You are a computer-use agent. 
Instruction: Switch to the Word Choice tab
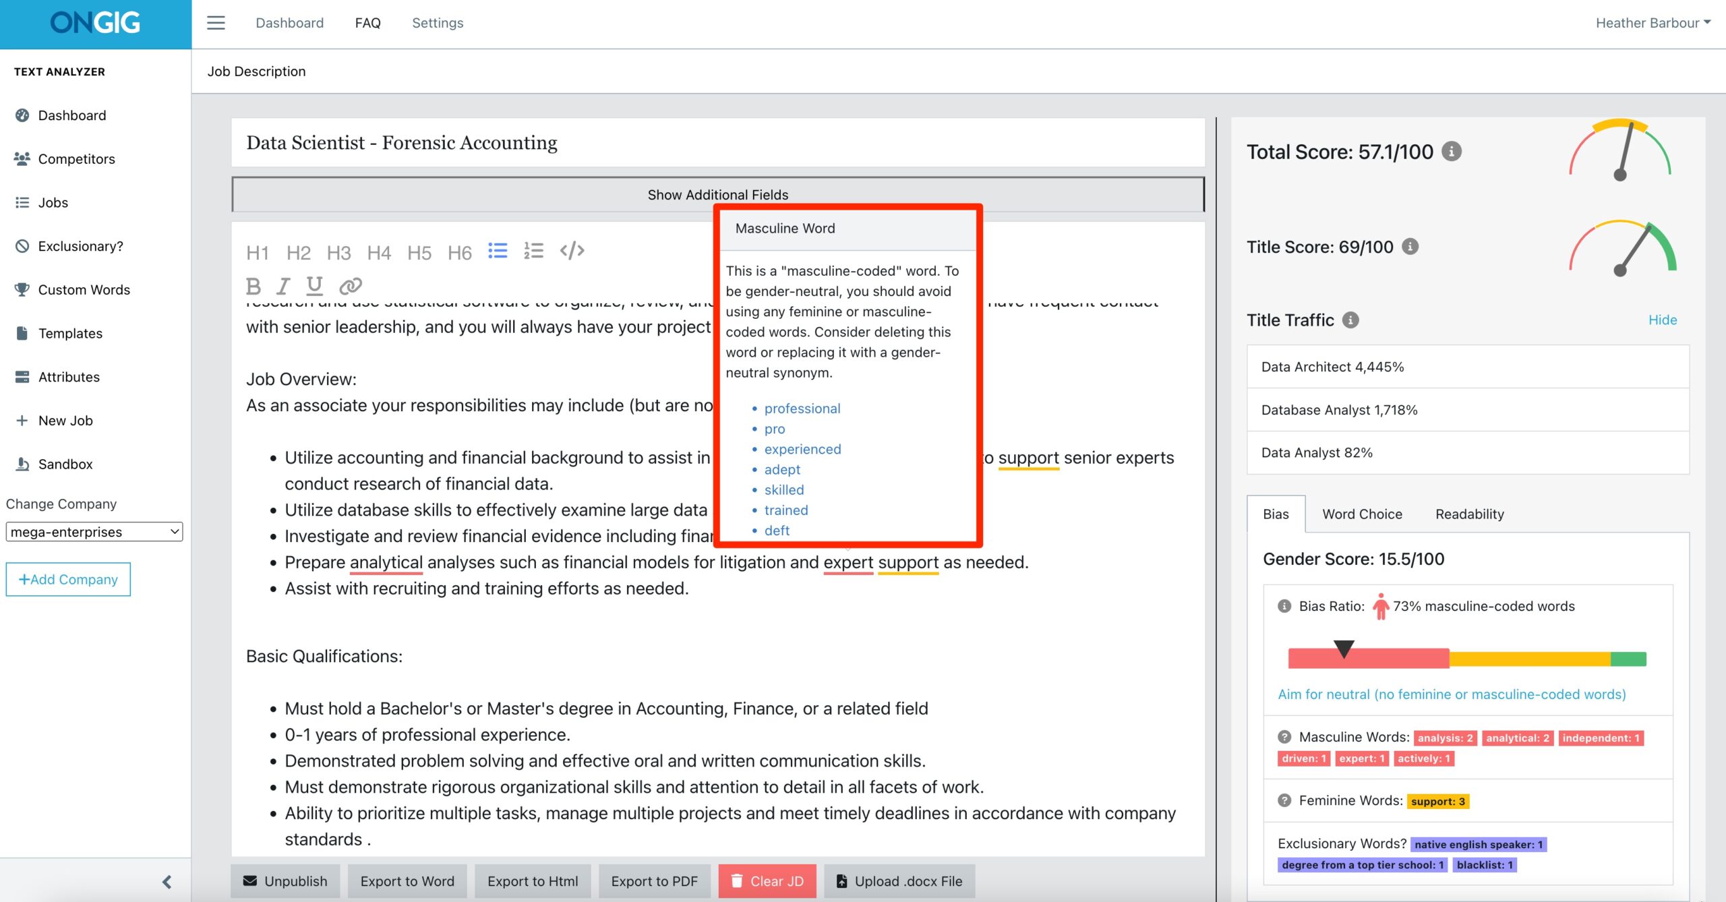point(1361,512)
